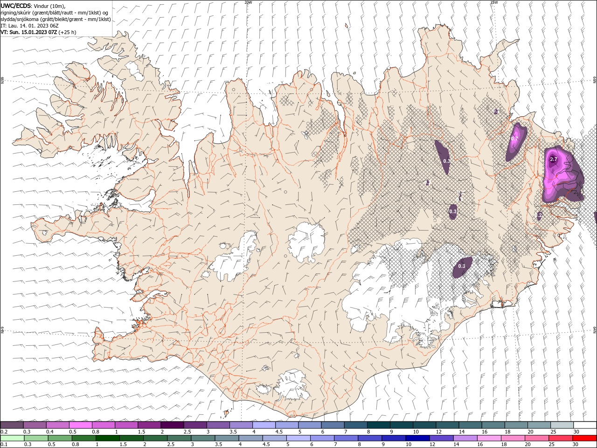Click rain legend swatch between 2.5 and 3

click(x=179, y=438)
